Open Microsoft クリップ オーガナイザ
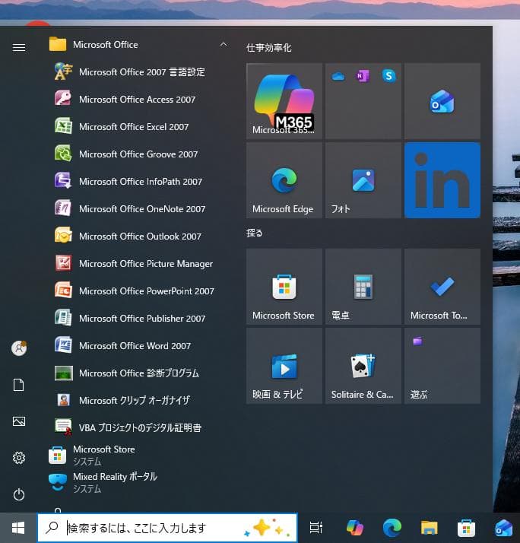 [138, 400]
